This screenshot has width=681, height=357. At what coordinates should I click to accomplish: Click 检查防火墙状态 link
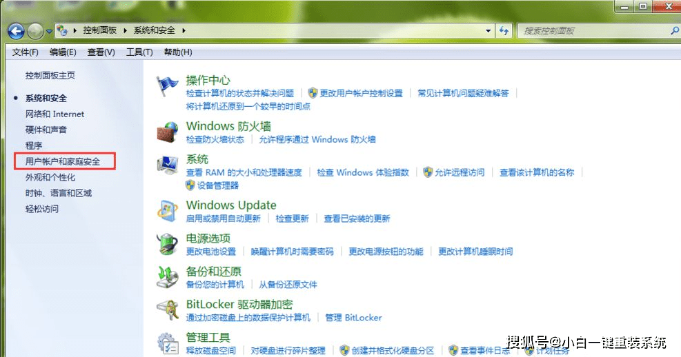pos(215,140)
